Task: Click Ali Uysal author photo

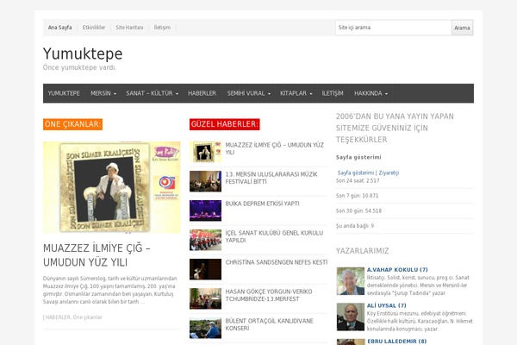Action: click(x=351, y=317)
